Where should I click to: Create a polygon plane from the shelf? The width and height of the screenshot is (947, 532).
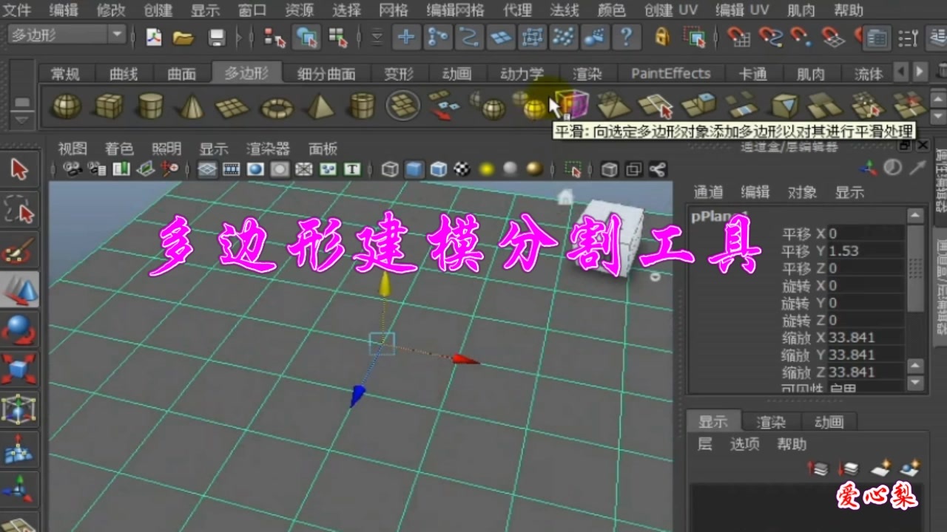pyautogui.click(x=232, y=108)
